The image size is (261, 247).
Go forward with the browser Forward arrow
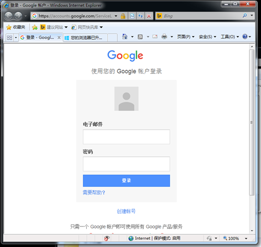pyautogui.click(x=18, y=16)
